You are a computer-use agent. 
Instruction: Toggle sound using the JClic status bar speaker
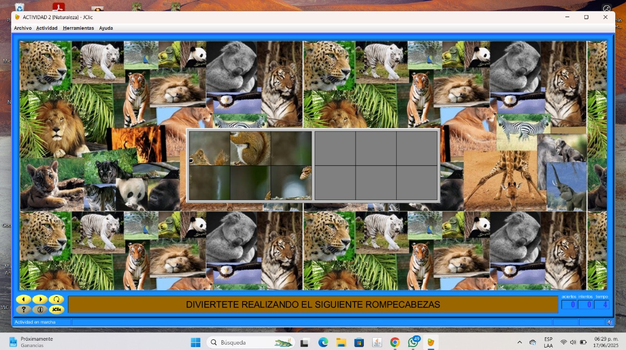pos(609,322)
